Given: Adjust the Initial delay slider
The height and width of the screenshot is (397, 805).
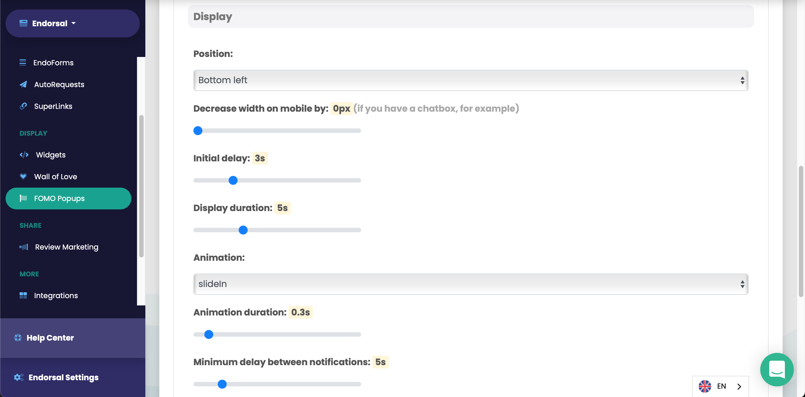Looking at the screenshot, I should pyautogui.click(x=233, y=180).
